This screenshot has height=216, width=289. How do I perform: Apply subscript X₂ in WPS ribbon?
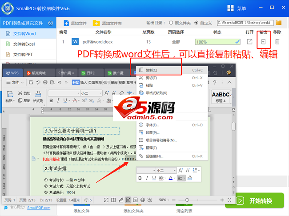[x=92, y=100]
